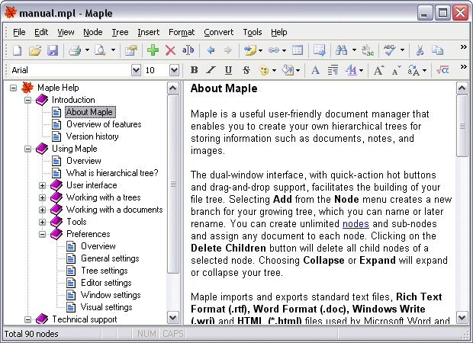Open the Insert menu
This screenshot has width=473, height=343.
click(149, 32)
